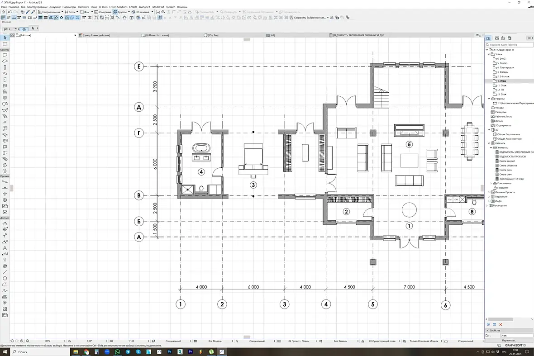
Task: Open the Project Map view icon
Action: click(488, 38)
